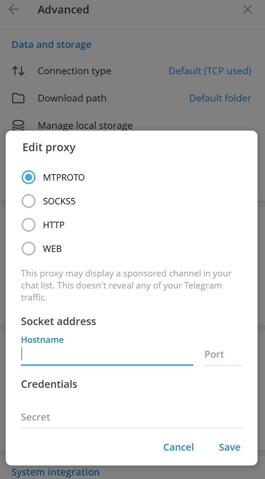Cancel the proxy edit dialog

pyautogui.click(x=178, y=447)
